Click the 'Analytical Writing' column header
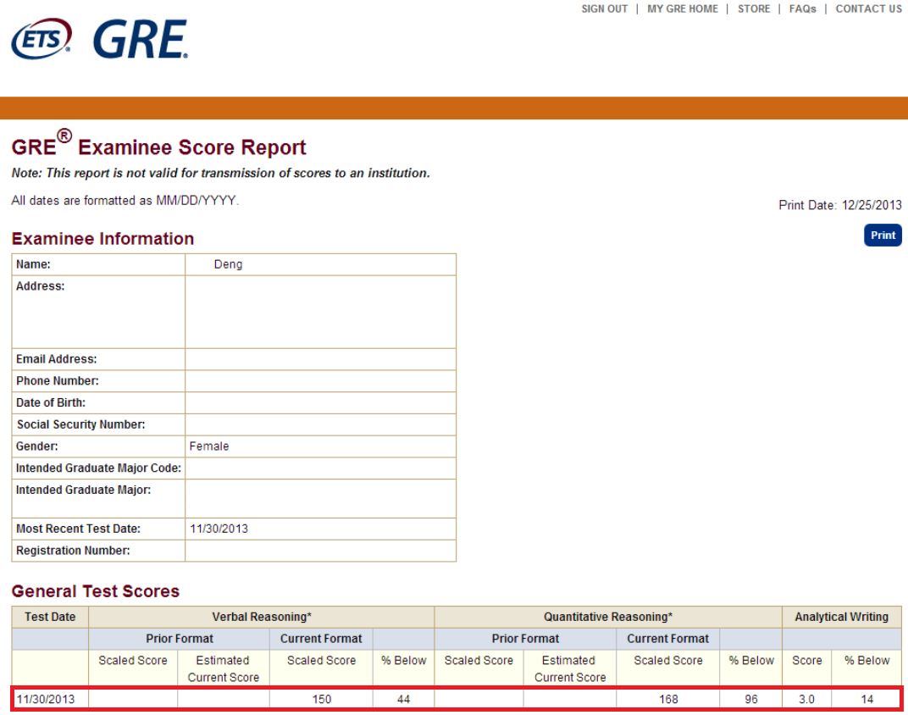This screenshot has width=908, height=715. point(841,617)
